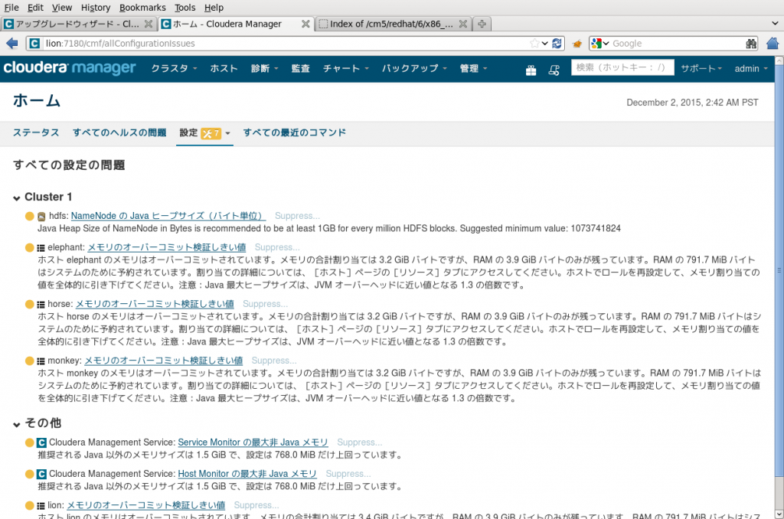The image size is (784, 519).
Task: Suppress the monkey memory warning
Action: pyautogui.click(x=274, y=361)
